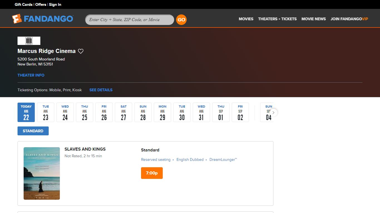Viewport: 380px width, 213px height.
Task: Click the orange GO search button
Action: coord(181,20)
